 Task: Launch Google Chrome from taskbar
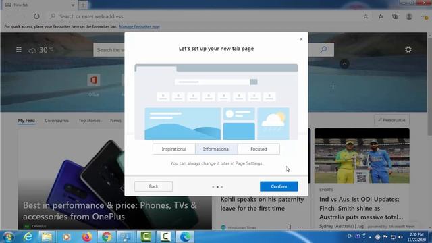tap(107, 237)
